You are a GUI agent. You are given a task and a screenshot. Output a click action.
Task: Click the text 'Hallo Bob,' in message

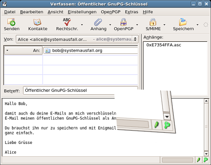click(x=16, y=103)
